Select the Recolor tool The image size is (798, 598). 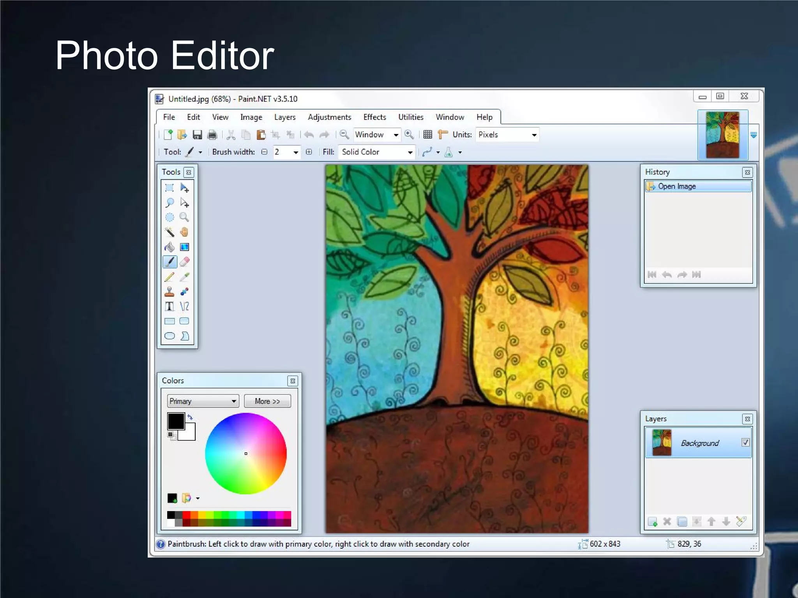pos(185,292)
